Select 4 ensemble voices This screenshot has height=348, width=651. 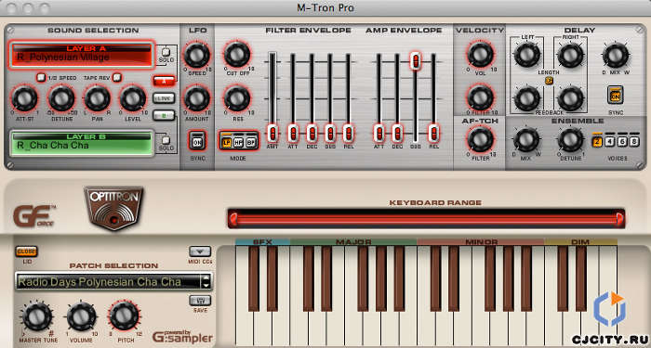(x=609, y=142)
